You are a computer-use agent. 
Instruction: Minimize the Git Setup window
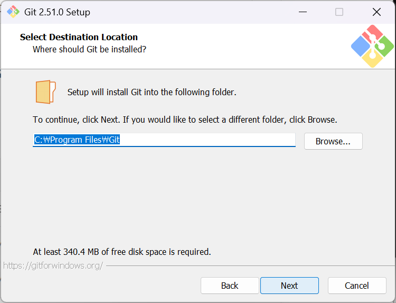click(303, 12)
